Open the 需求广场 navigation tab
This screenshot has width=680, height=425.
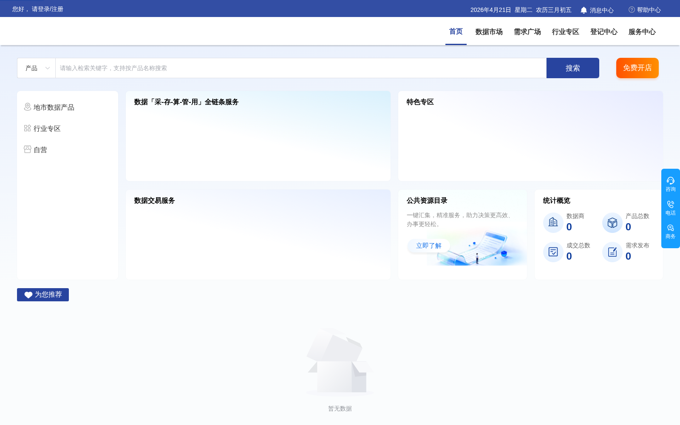pyautogui.click(x=527, y=32)
